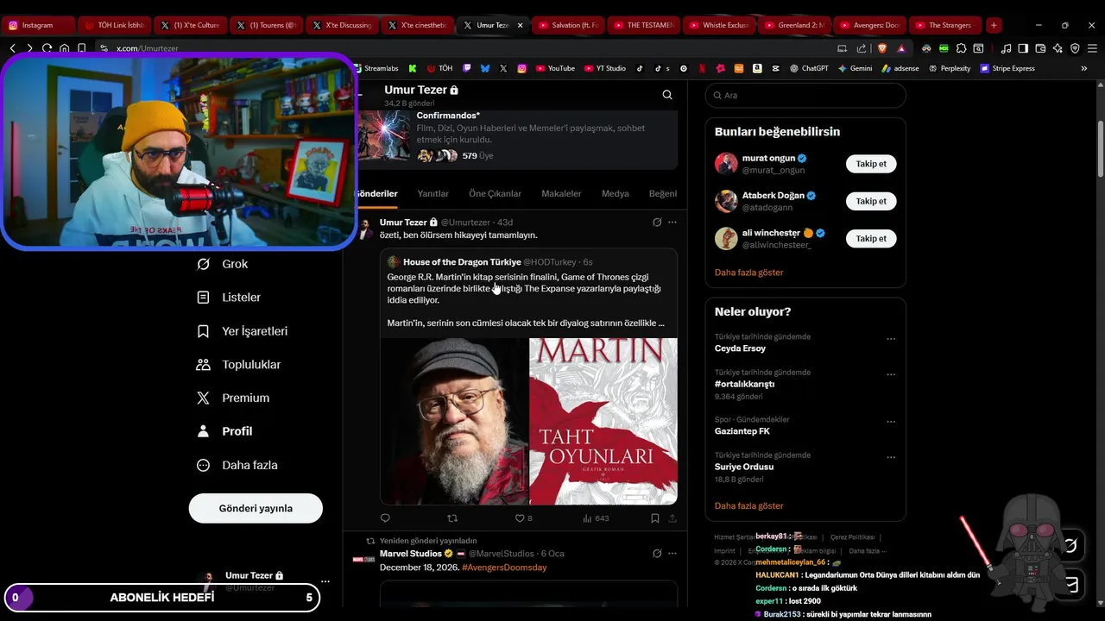
Task: Open the Perplexity bookmark
Action: pos(950,68)
